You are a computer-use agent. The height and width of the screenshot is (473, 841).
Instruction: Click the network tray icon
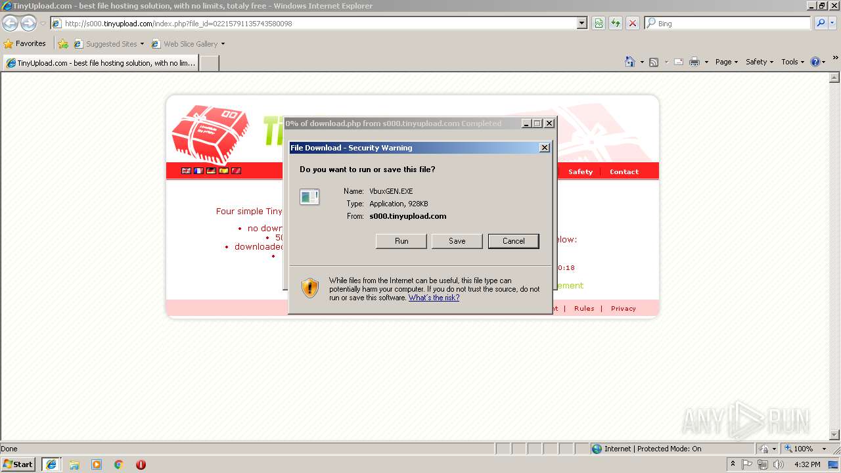(x=763, y=464)
